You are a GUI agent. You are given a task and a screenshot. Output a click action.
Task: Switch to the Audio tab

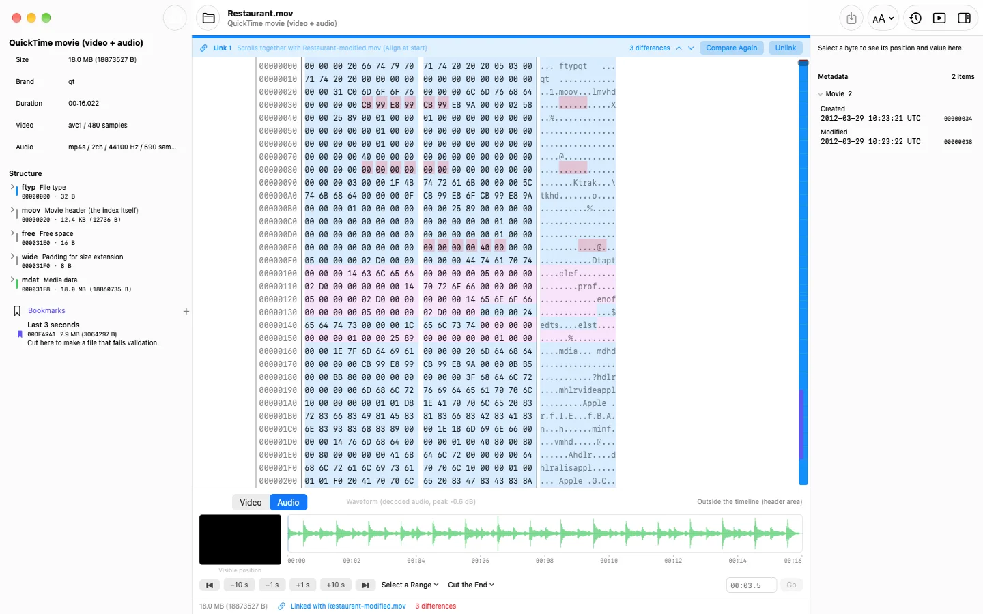pyautogui.click(x=288, y=502)
